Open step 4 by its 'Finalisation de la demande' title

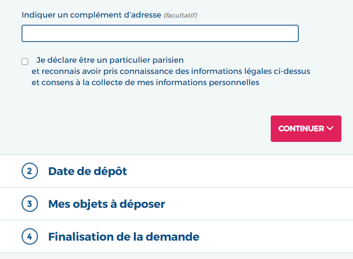click(124, 237)
